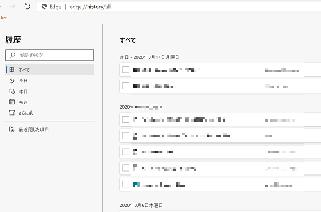This screenshot has width=321, height=212.
Task: Click the calendar-clock icon beside 昨日
Action: click(x=12, y=91)
